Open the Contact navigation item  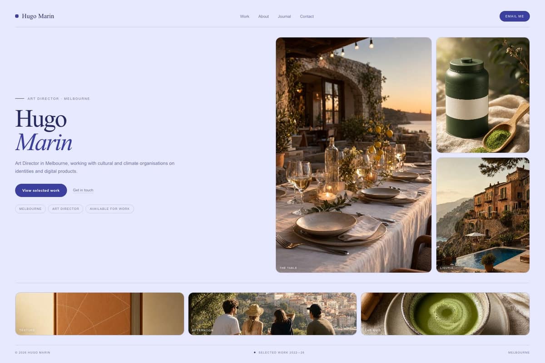(307, 16)
